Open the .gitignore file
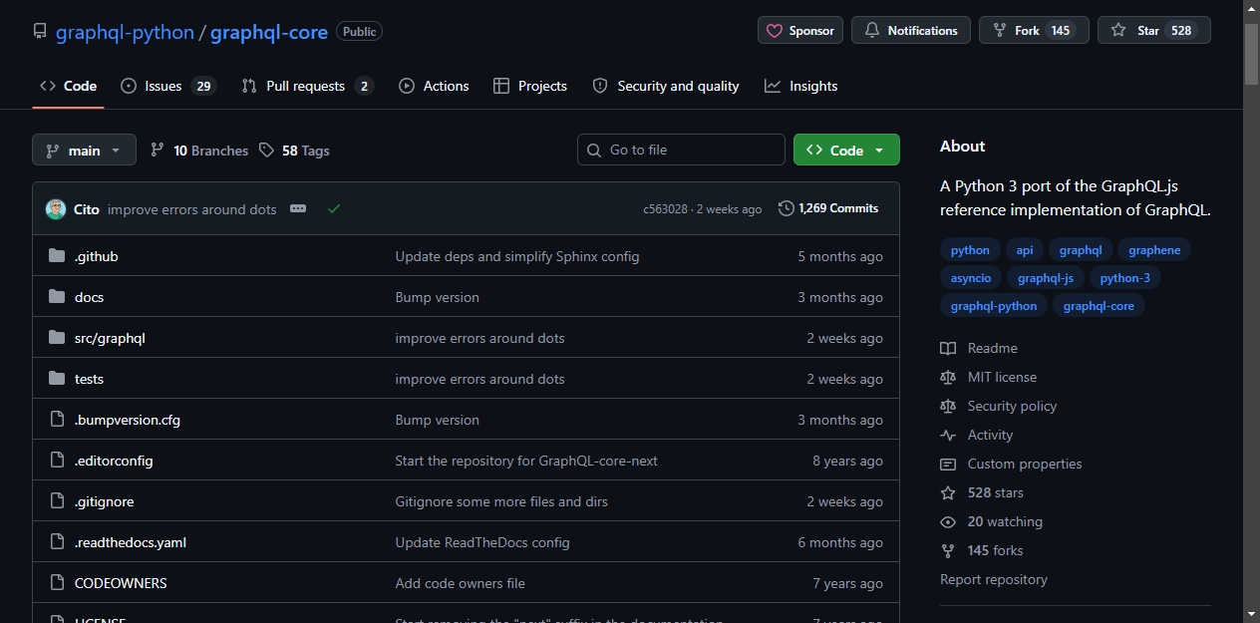The image size is (1260, 623). (104, 501)
